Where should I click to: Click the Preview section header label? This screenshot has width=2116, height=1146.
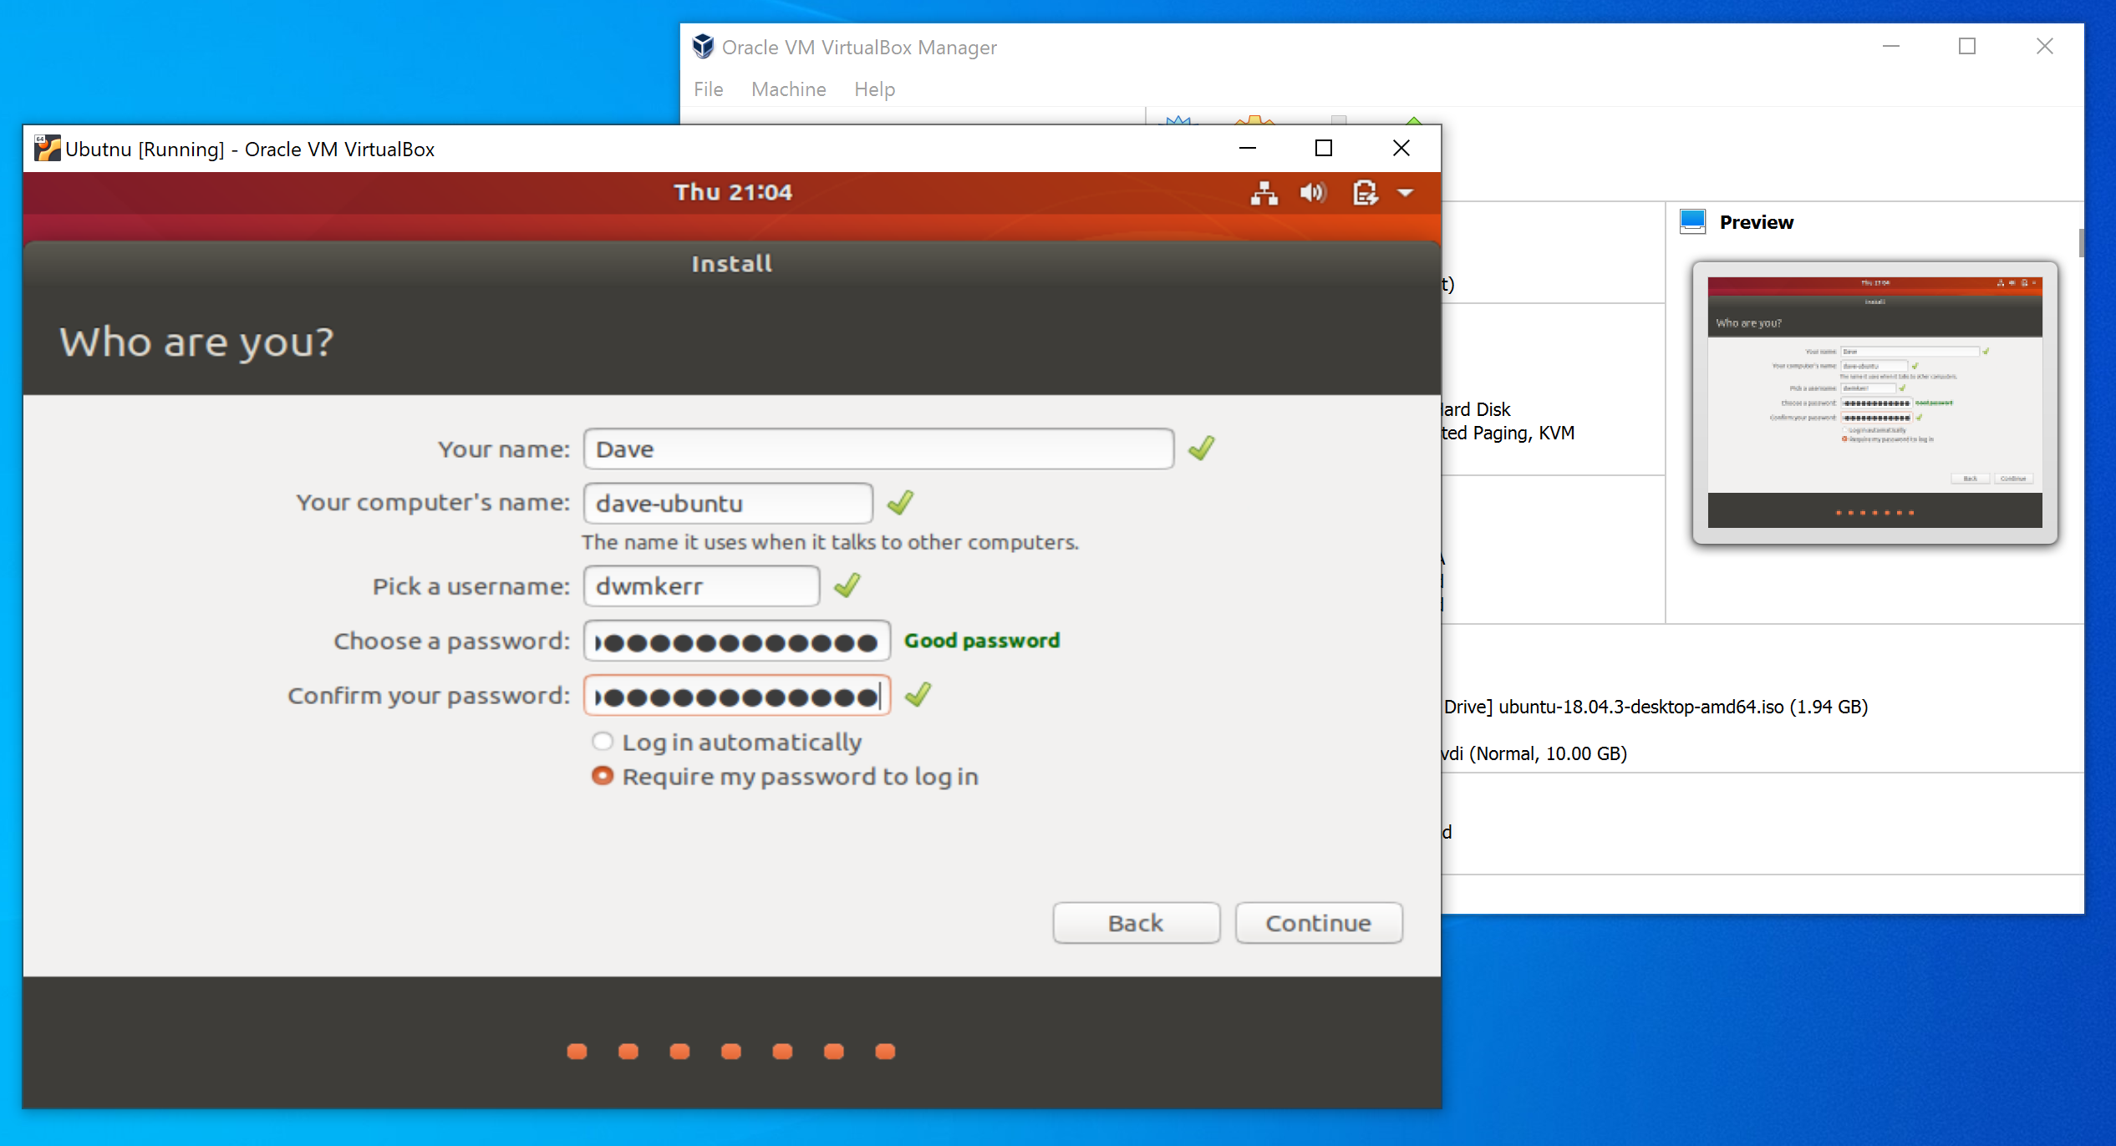[1757, 222]
